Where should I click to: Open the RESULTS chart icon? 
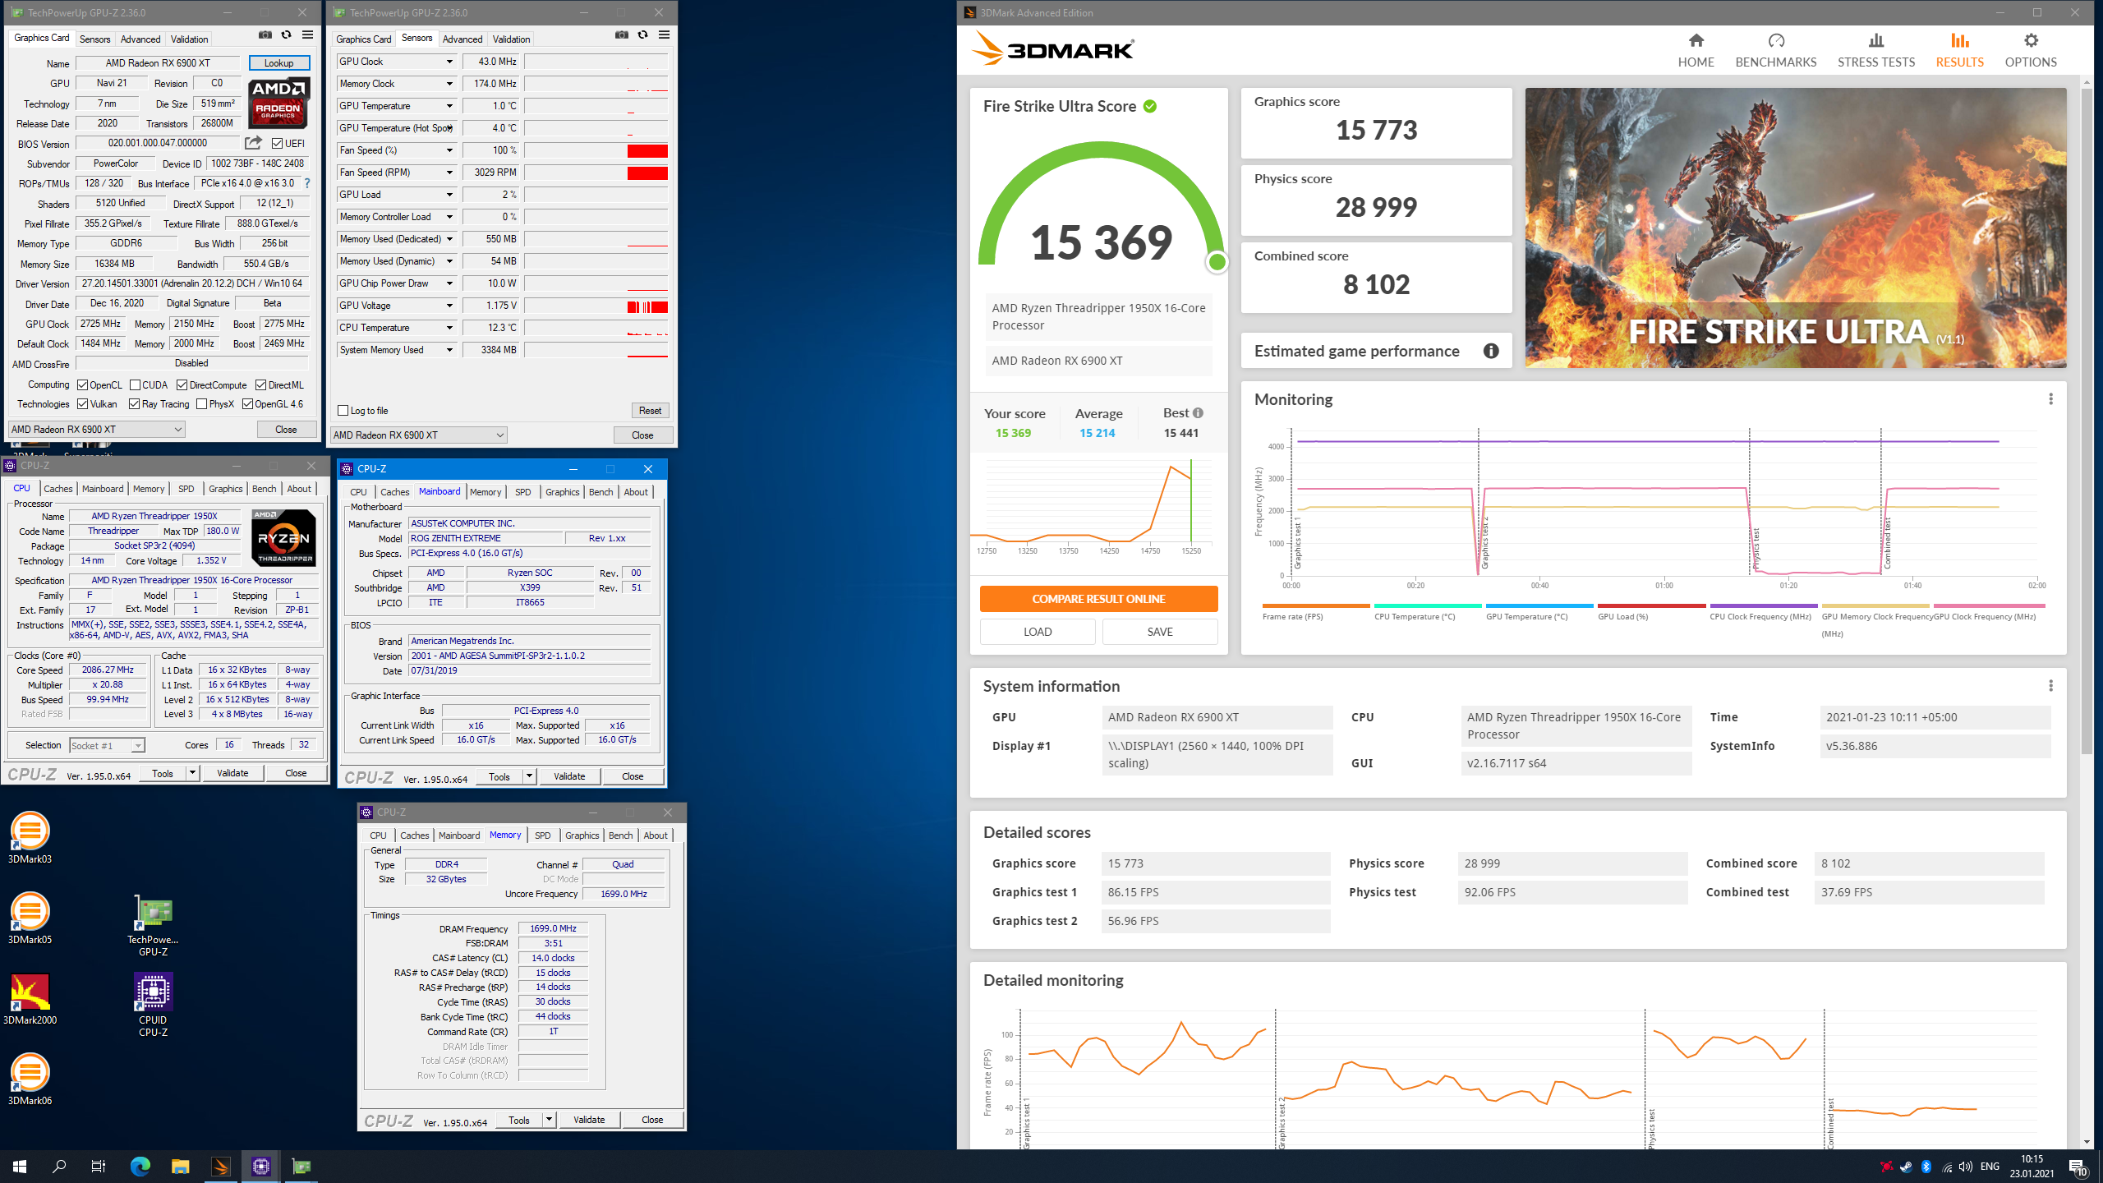pos(1960,40)
